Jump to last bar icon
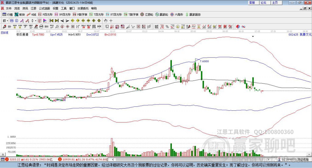The image size is (312, 168). point(57,21)
